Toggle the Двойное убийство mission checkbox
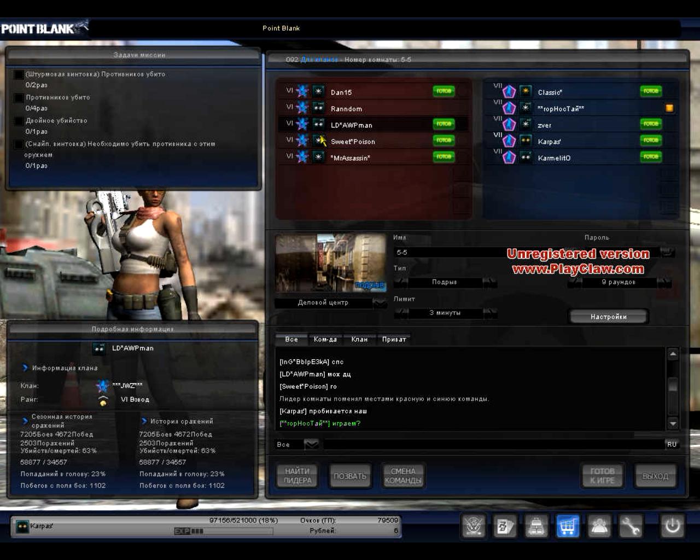The height and width of the screenshot is (560, 700). pos(19,121)
